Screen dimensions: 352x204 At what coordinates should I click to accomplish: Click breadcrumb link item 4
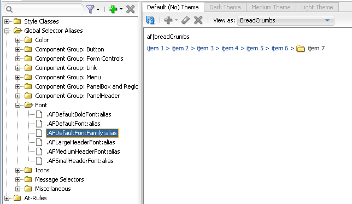(230, 48)
